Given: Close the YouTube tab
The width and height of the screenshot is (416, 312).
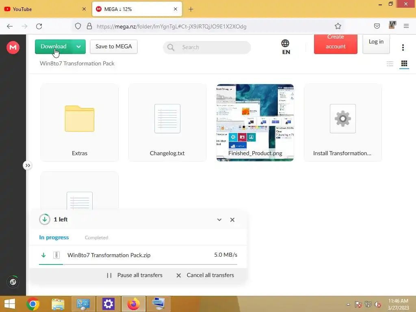Looking at the screenshot, I should click(84, 9).
